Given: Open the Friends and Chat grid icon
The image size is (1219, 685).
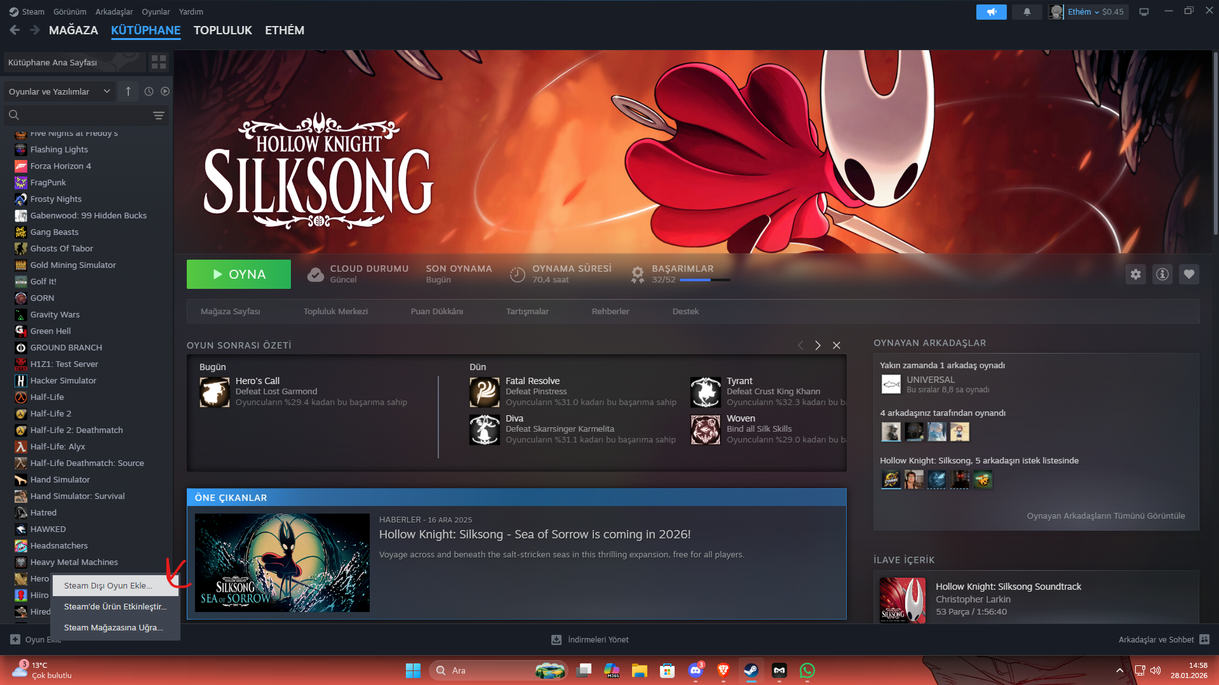Looking at the screenshot, I should pyautogui.click(x=1204, y=639).
